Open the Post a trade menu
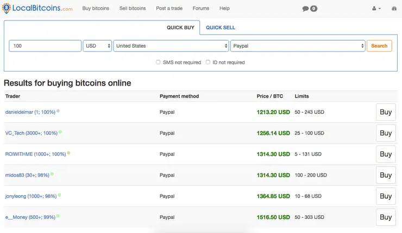Screen dimensions: 402x233 tap(169, 9)
